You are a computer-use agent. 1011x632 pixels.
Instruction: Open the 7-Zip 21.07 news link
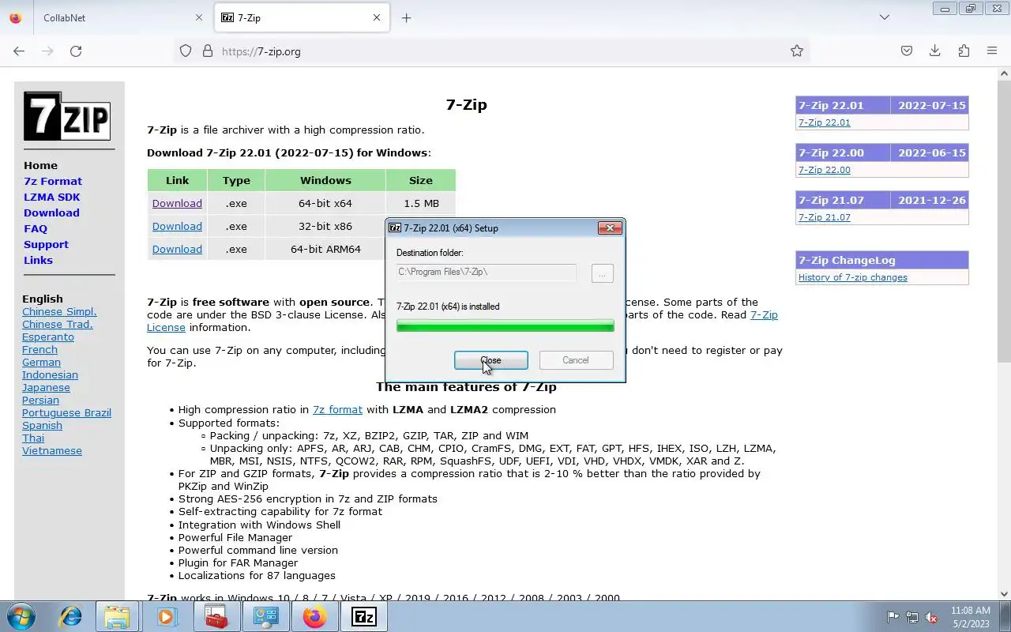pyautogui.click(x=824, y=217)
